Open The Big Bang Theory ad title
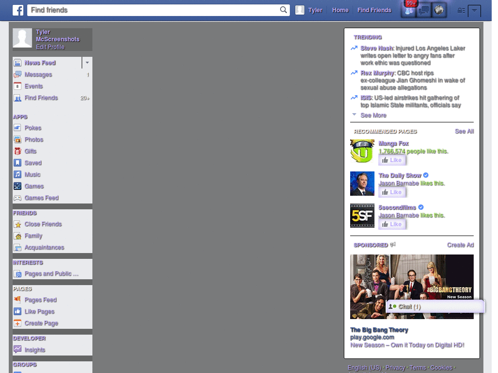Image resolution: width=498 pixels, height=373 pixels. [379, 330]
